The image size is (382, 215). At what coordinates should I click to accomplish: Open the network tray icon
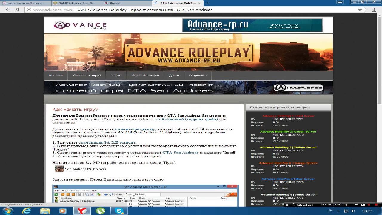click(346, 211)
